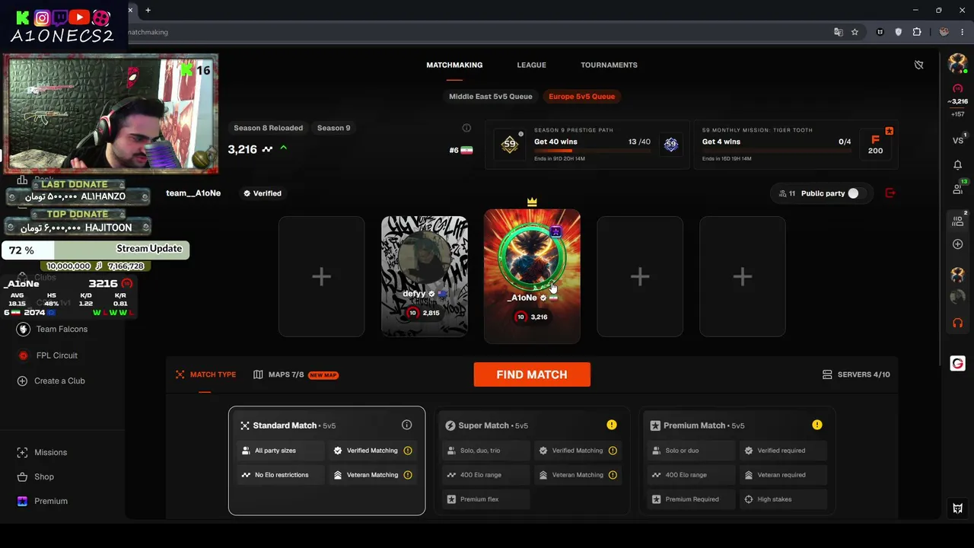Click the user avatar at top of right sidebar
Image resolution: width=974 pixels, height=548 pixels.
pos(957,65)
